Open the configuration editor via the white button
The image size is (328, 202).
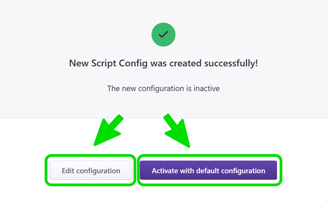91,171
